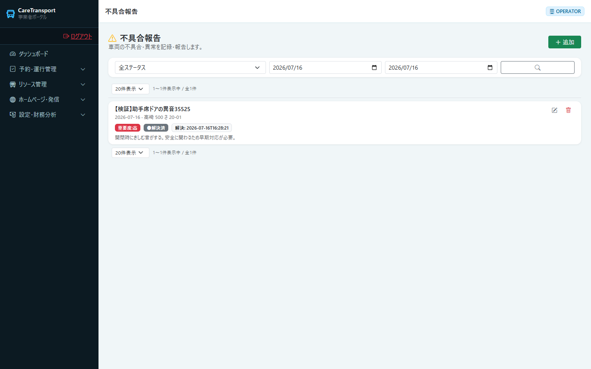
Task: Click the 車両の不具合・異常を記録 subtitle text
Action: pyautogui.click(x=156, y=47)
